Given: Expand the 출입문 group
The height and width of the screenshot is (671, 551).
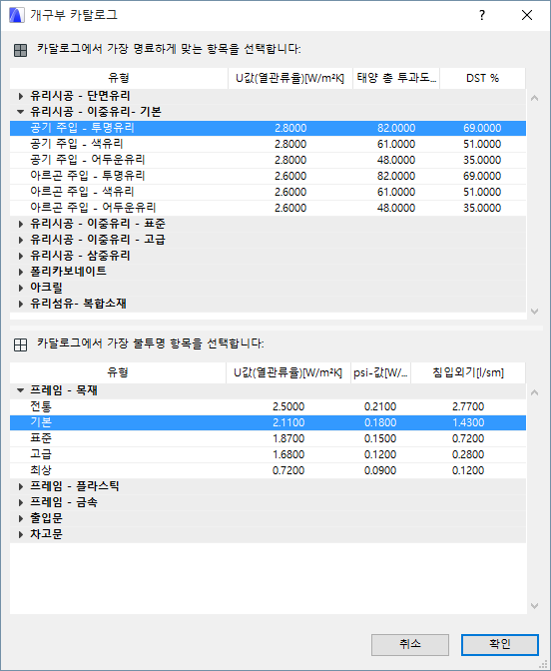Looking at the screenshot, I should click(21, 518).
